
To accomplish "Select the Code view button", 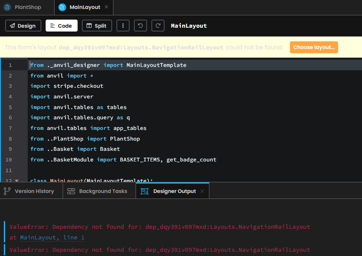I will [61, 26].
